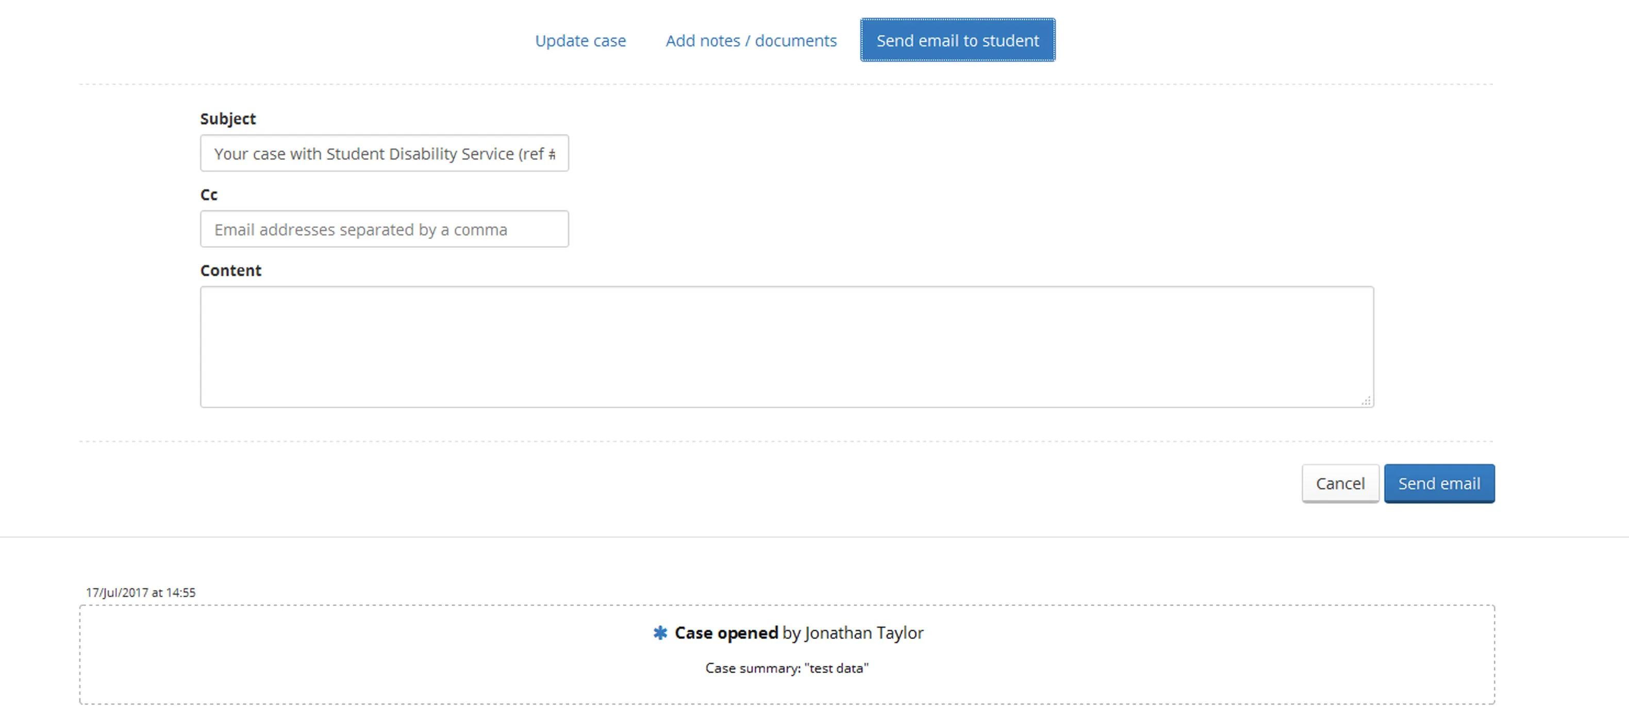Screen dimensions: 1629x722
Task: Click the timestamp 17/Jul/2017 at 14:55
Action: click(x=141, y=592)
